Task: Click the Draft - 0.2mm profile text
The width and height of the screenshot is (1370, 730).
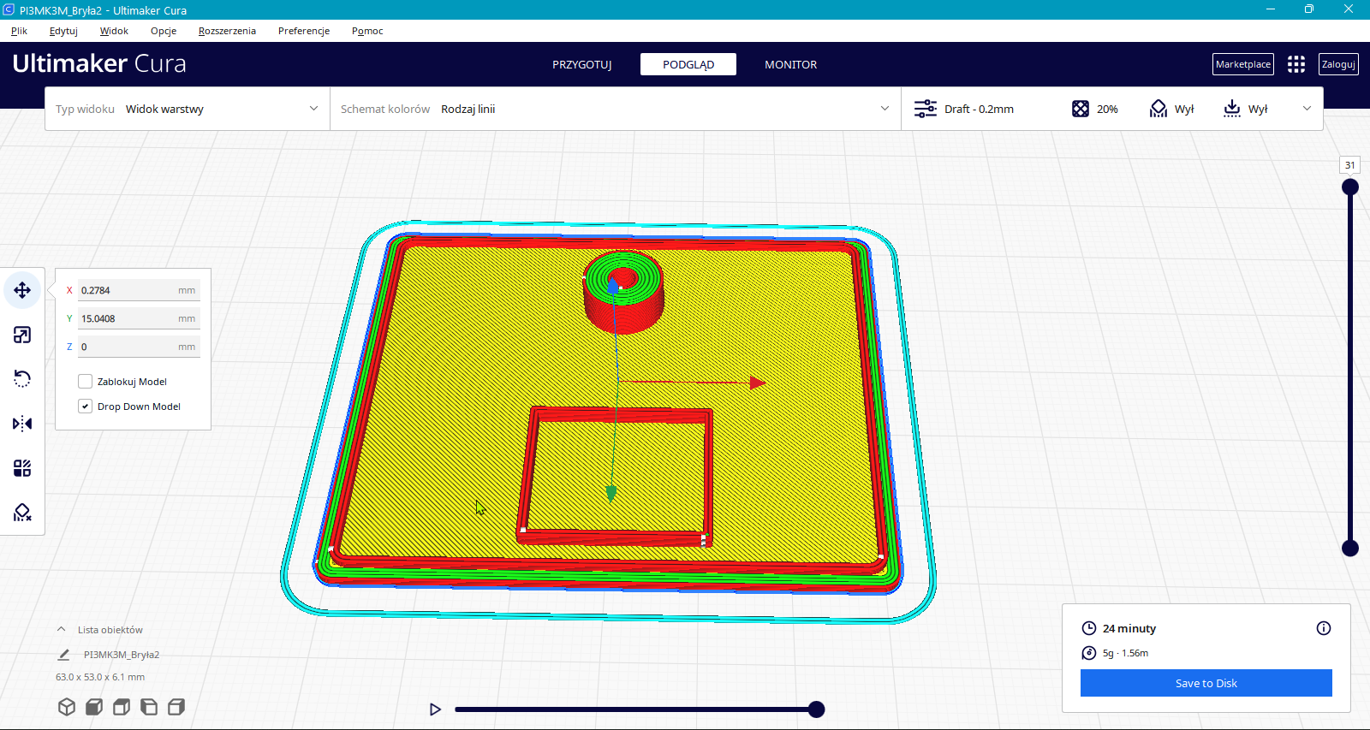Action: pyautogui.click(x=979, y=109)
